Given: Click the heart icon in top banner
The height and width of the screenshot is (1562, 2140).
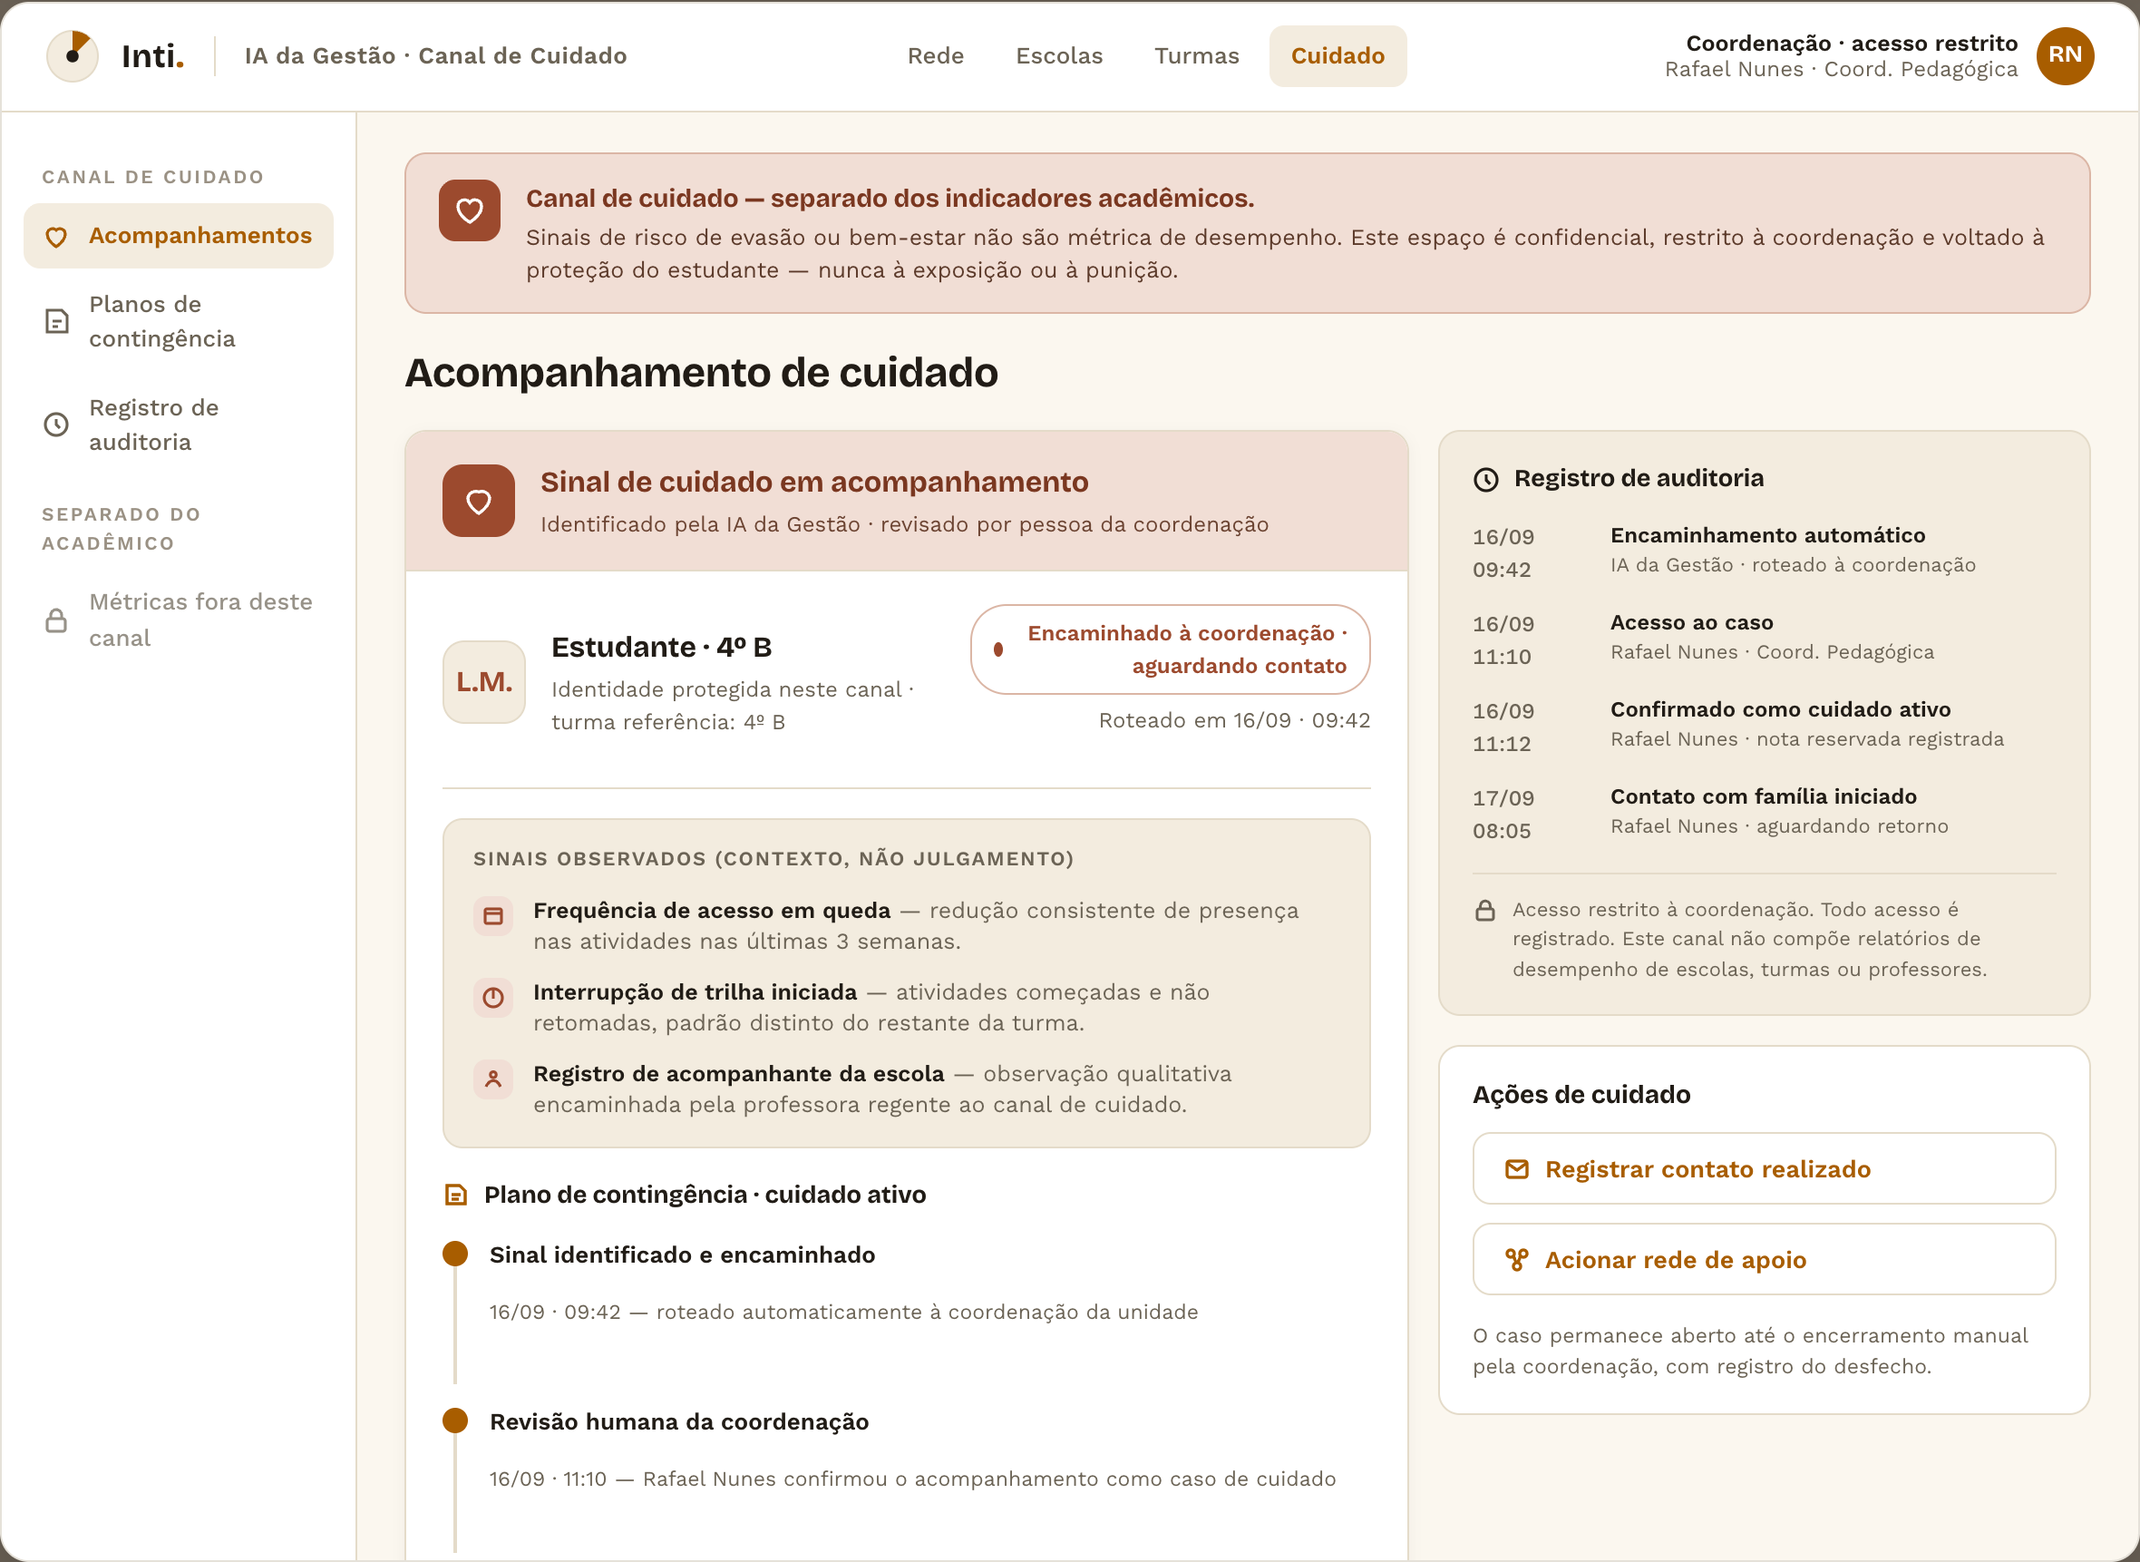Looking at the screenshot, I should 470,210.
